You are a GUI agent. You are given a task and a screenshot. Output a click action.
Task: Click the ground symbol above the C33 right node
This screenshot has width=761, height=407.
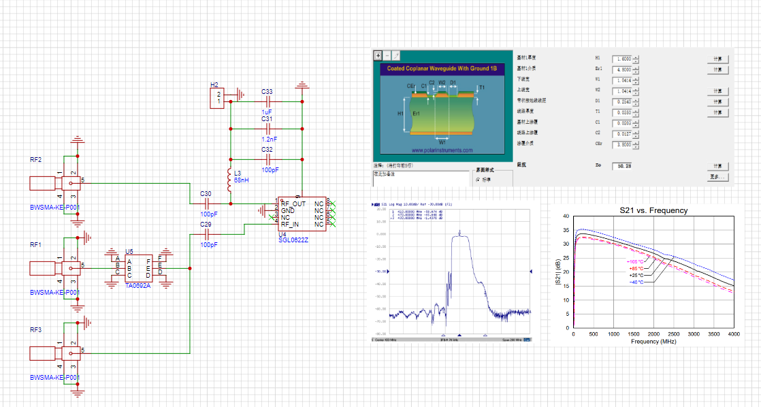[x=302, y=86]
